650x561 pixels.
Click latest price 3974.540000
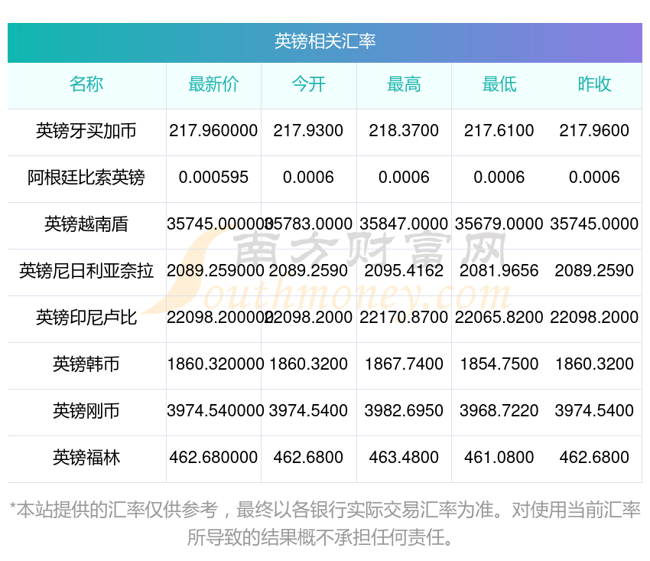(x=216, y=411)
